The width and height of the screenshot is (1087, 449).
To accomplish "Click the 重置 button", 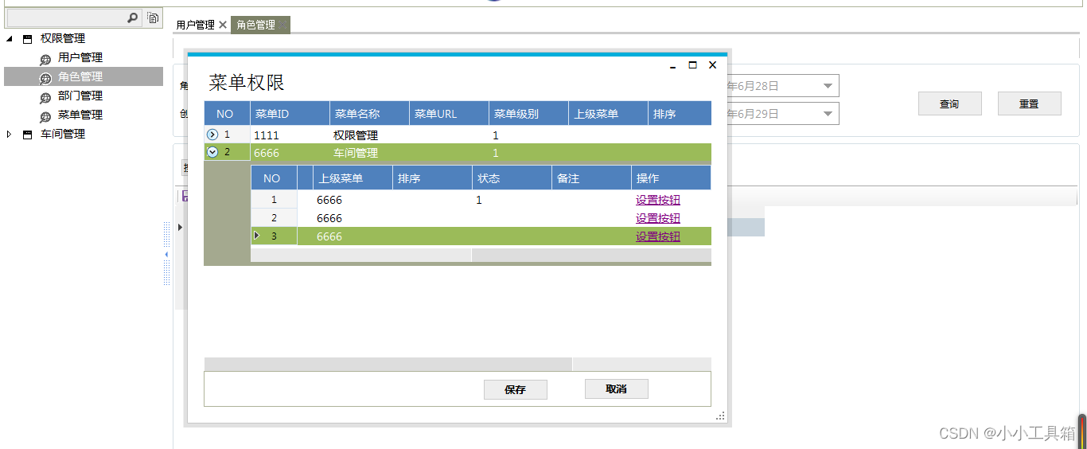I will pos(1030,103).
